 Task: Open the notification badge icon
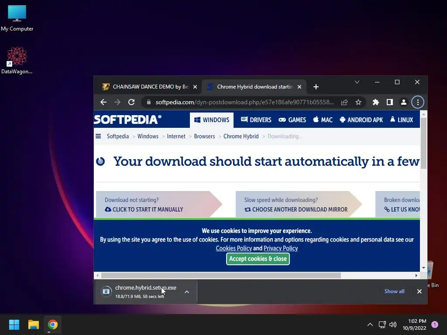pyautogui.click(x=435, y=325)
